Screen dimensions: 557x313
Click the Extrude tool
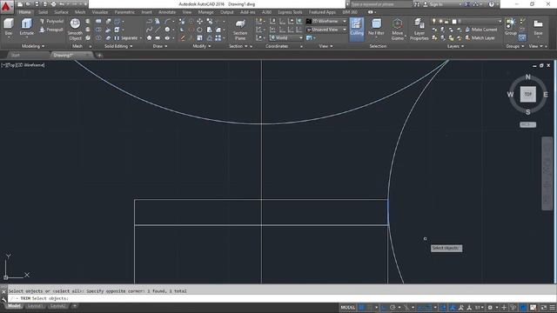27,27
